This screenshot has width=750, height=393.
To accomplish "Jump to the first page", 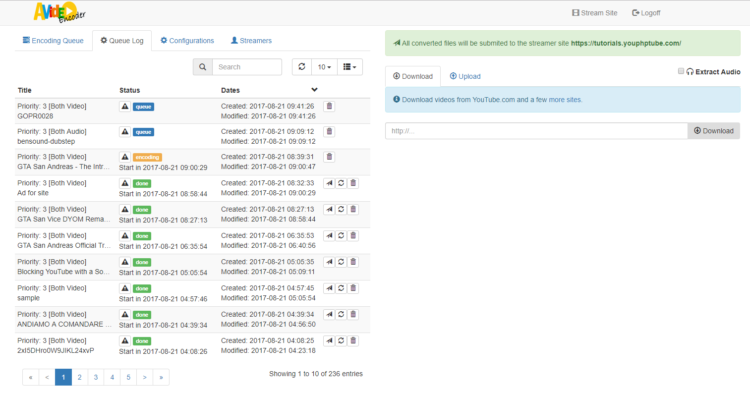I will coord(31,377).
